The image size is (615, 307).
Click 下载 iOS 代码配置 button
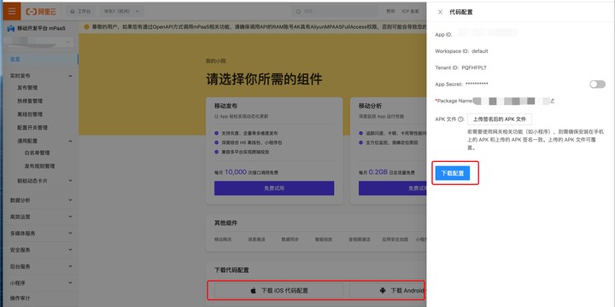278,291
